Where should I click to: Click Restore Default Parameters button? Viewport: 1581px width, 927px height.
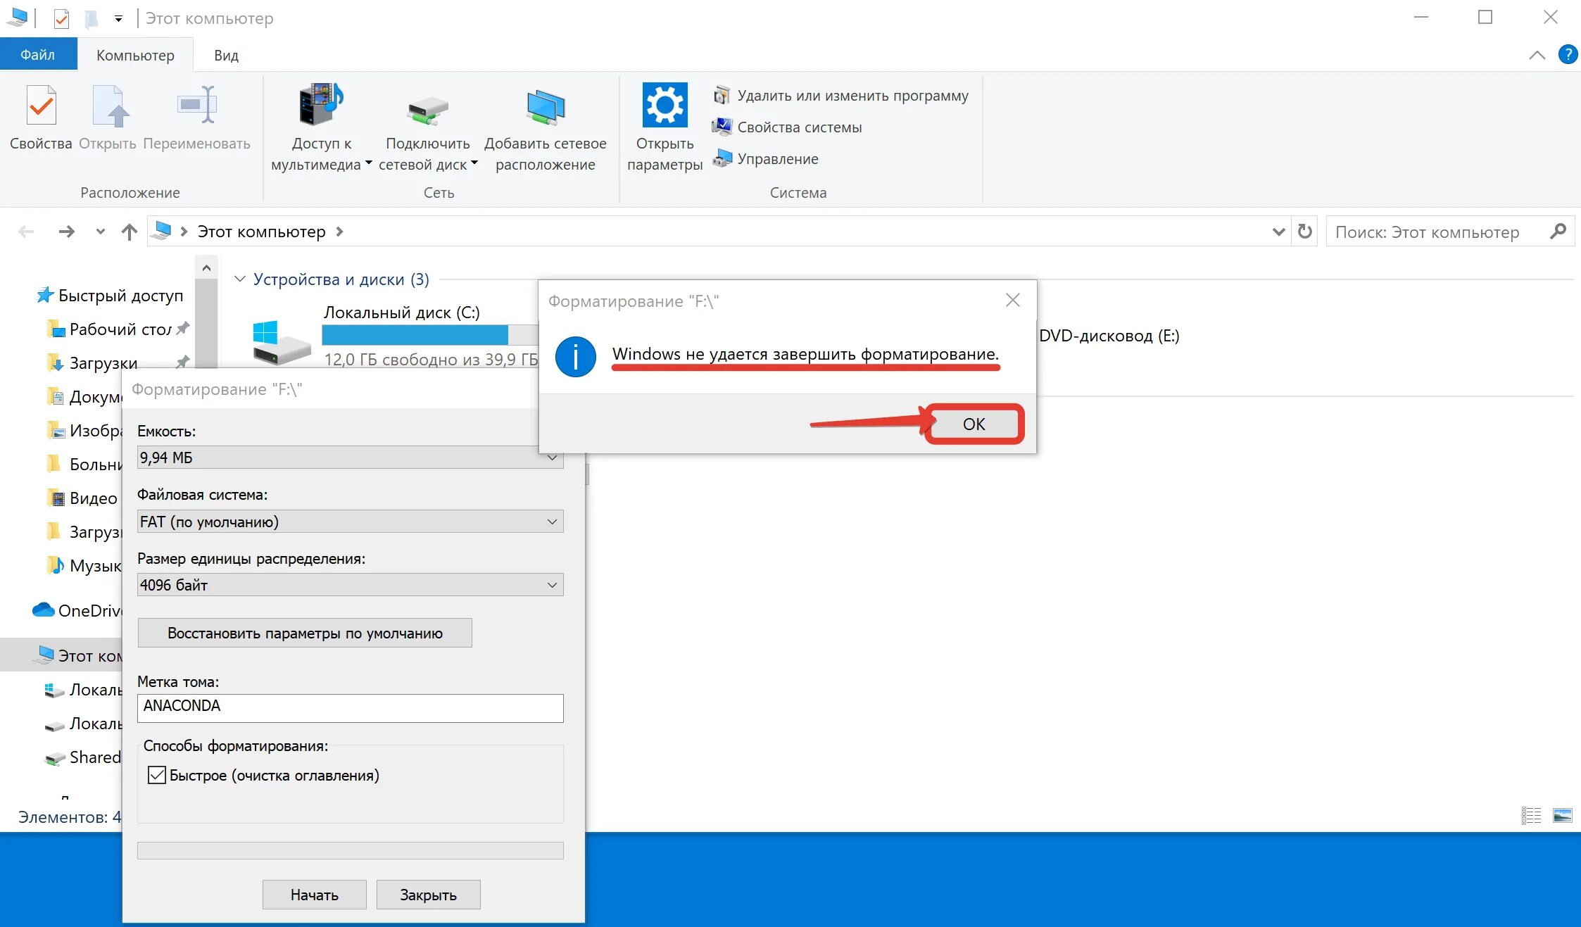(x=307, y=633)
